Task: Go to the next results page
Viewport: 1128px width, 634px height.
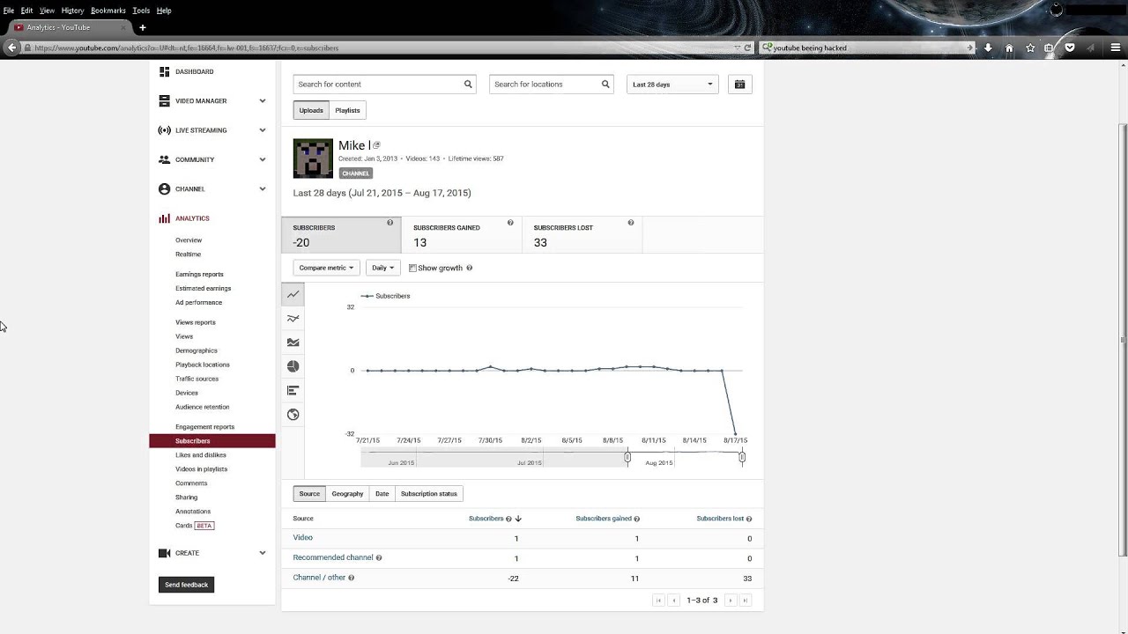Action: (x=730, y=601)
